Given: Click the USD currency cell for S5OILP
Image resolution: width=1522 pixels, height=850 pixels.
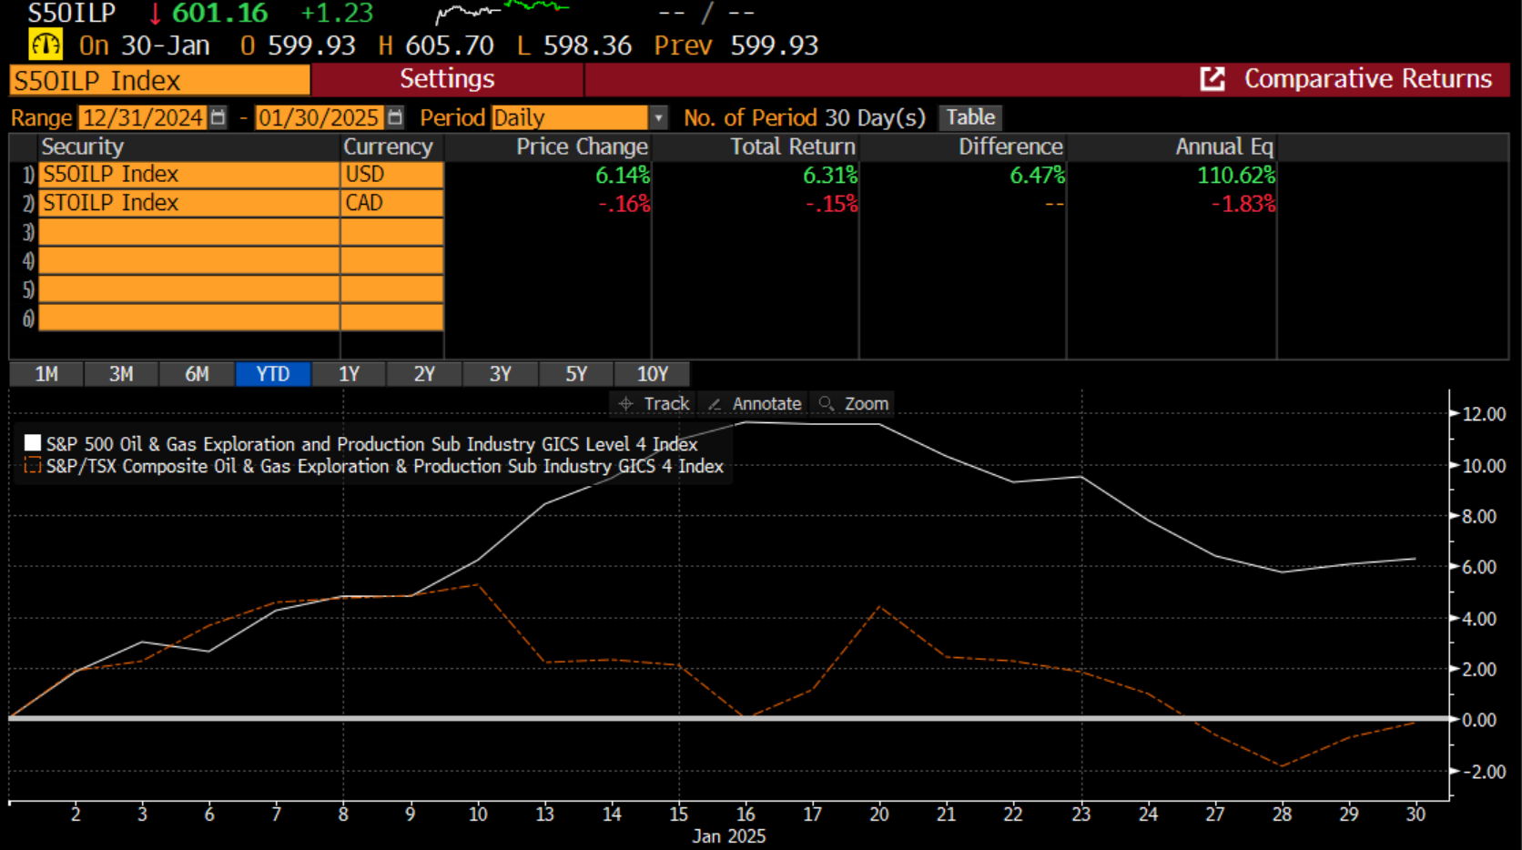Looking at the screenshot, I should (391, 174).
